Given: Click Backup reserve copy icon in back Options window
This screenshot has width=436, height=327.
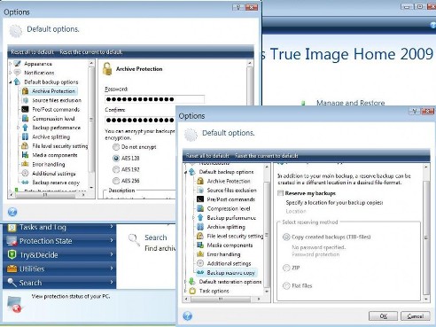Looking at the screenshot, I should pos(26,183).
